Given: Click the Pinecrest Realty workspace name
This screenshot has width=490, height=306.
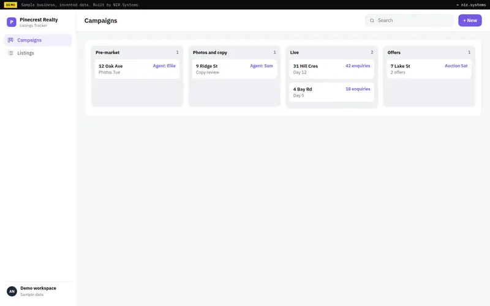Looking at the screenshot, I should (39, 20).
